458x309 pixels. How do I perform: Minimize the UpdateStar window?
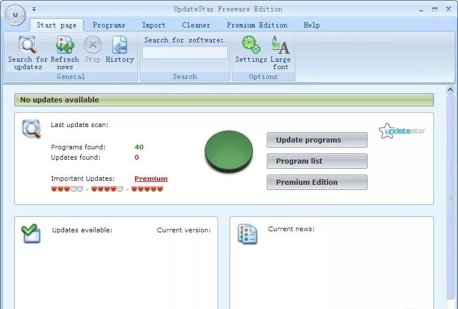(x=421, y=10)
